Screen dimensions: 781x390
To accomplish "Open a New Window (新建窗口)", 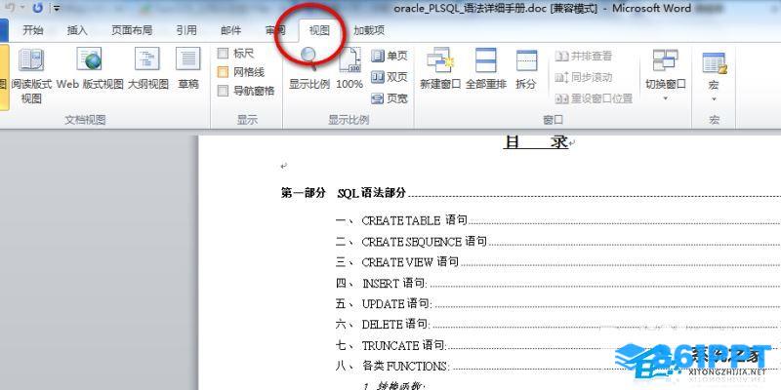I will 440,68.
